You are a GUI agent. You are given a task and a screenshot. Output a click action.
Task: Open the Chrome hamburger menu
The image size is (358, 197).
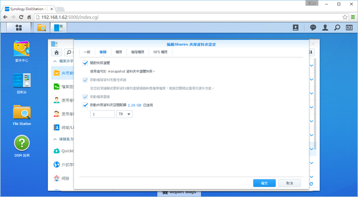[x=353, y=17]
